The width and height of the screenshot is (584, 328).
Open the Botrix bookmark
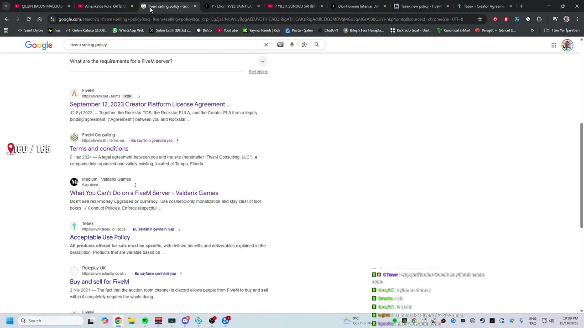pos(204,31)
